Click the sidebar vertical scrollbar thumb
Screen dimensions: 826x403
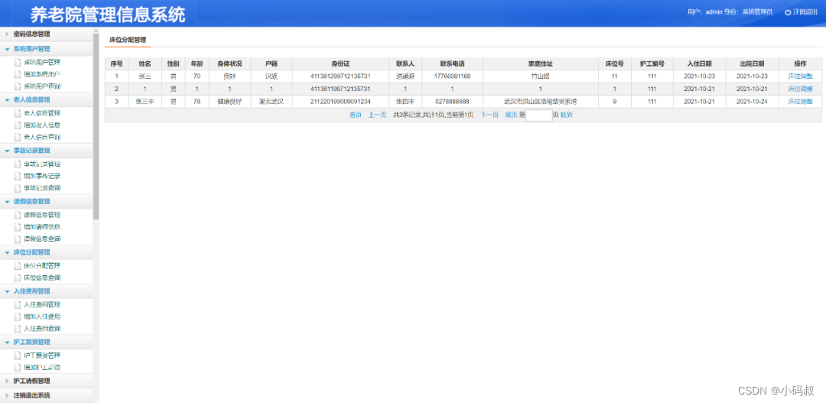click(96, 126)
